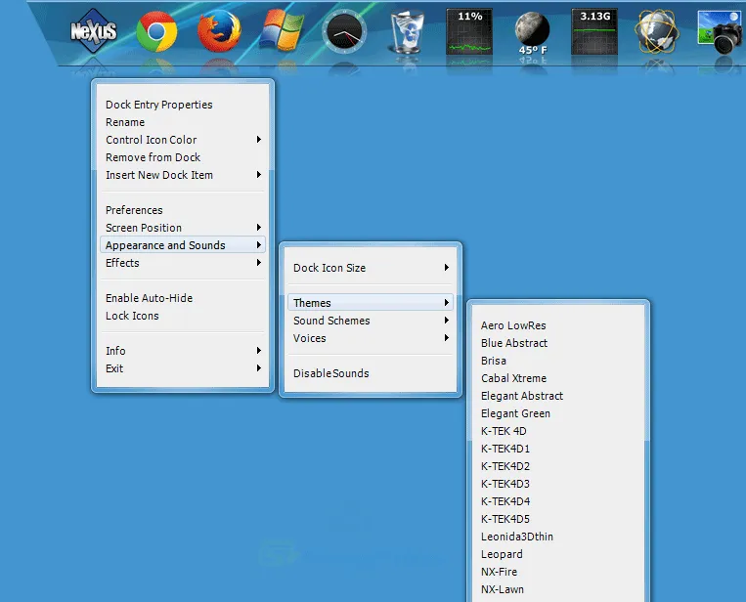Click Appearance and Sounds menu entry
Viewport: 746px width, 602px height.
coord(183,245)
